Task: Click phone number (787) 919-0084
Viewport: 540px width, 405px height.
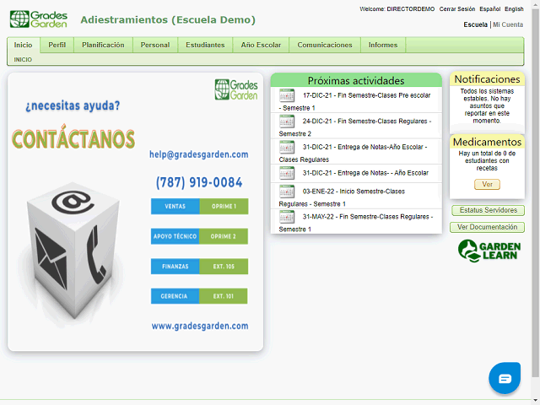Action: [x=199, y=182]
